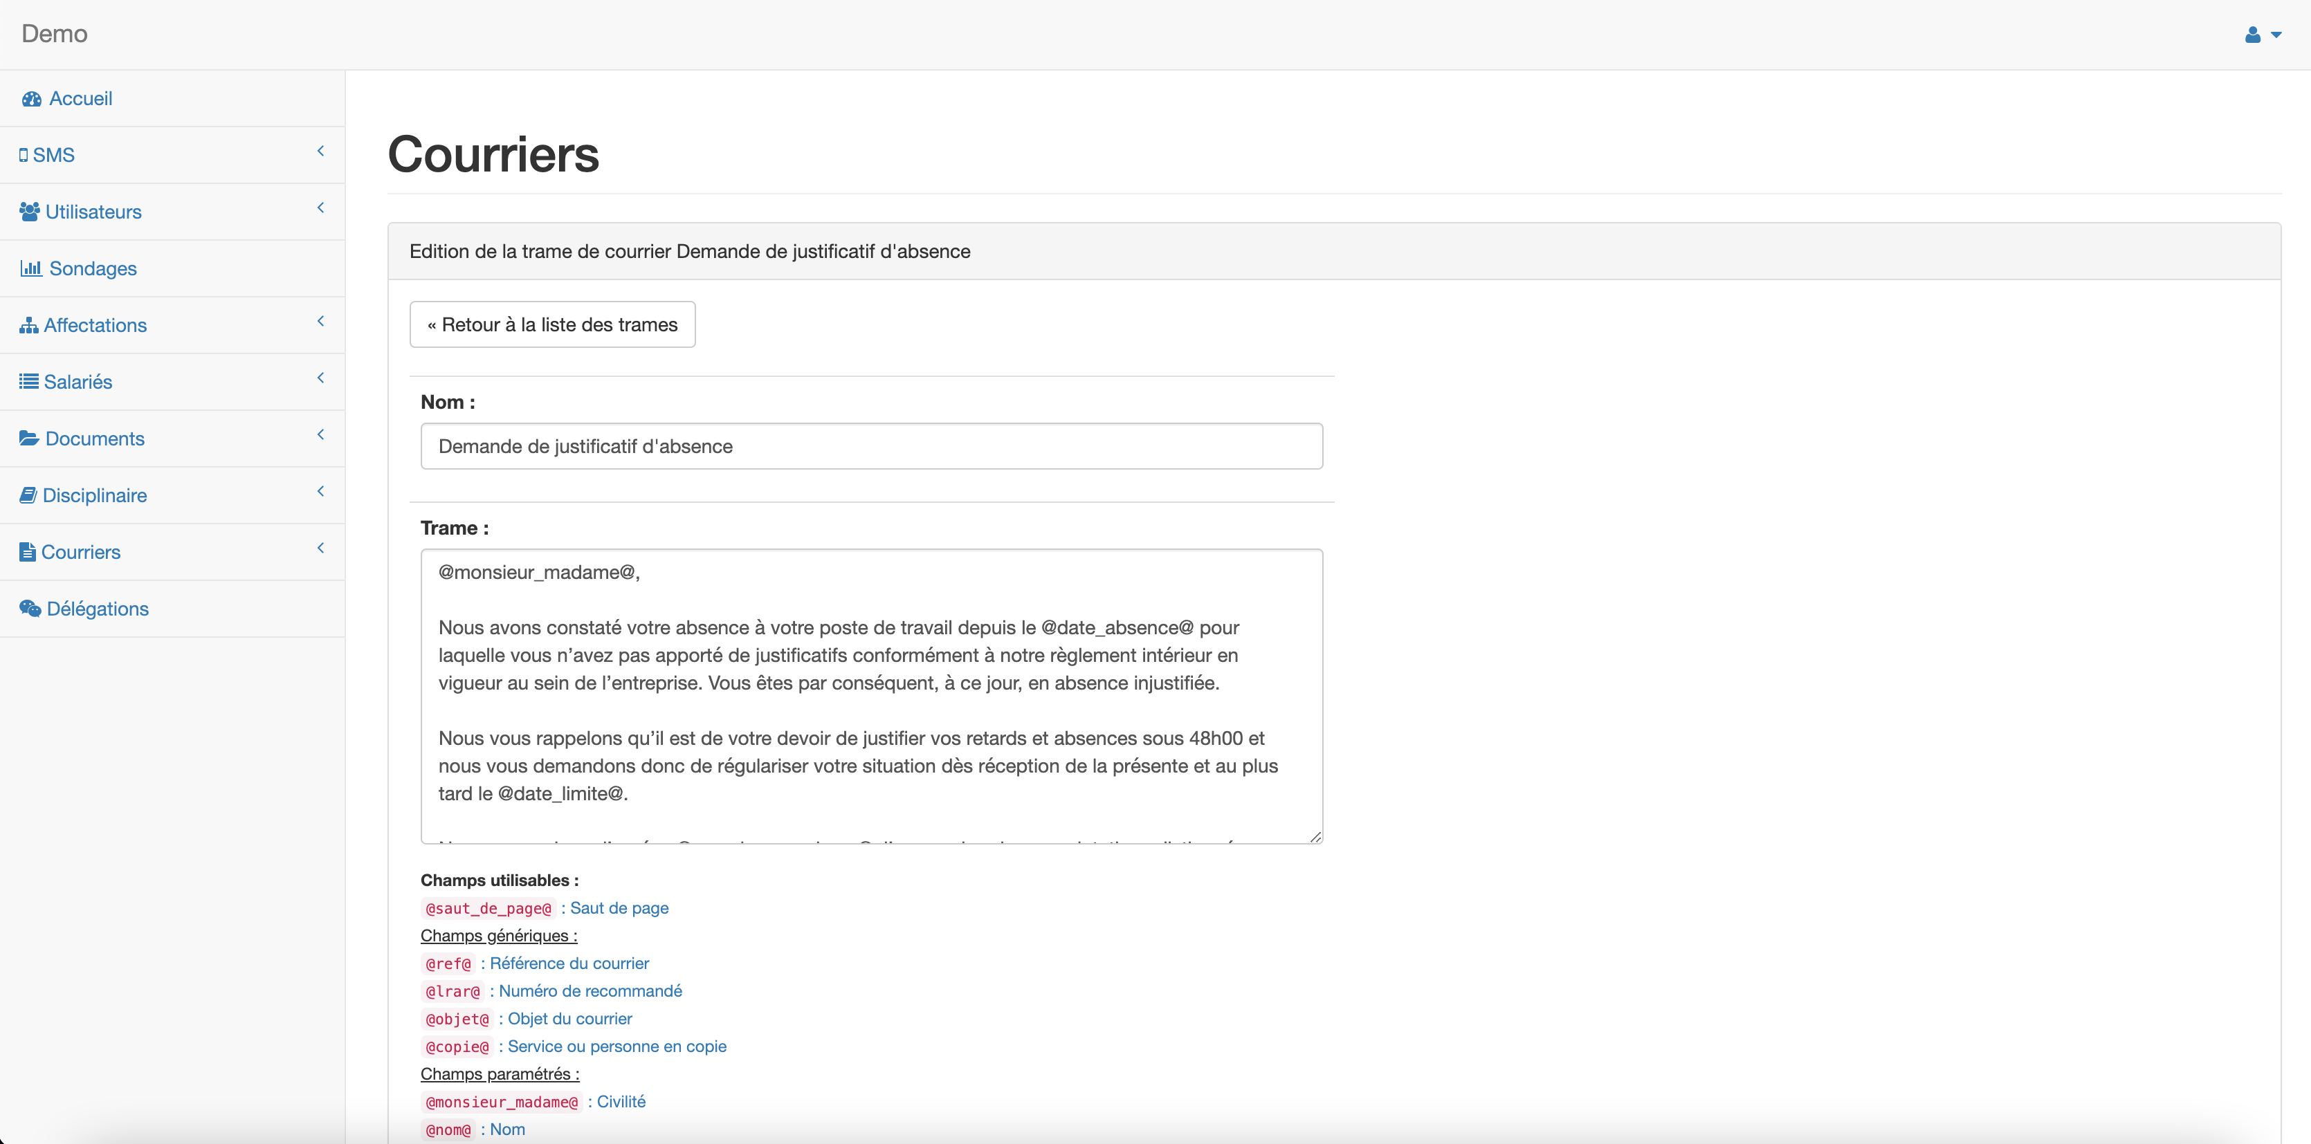
Task: Expand the Disciplinaire submenu chevron
Action: coord(320,491)
